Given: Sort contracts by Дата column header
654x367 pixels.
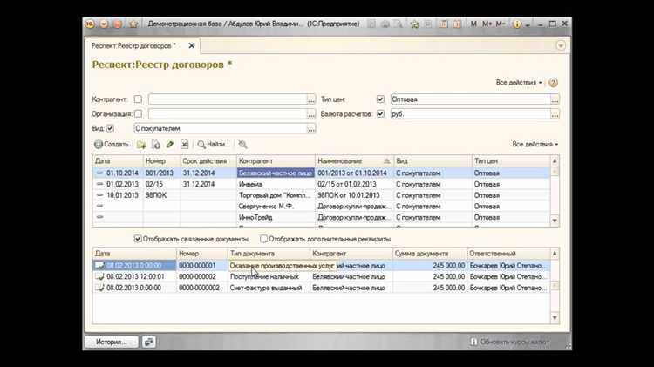Looking at the screenshot, I should coord(118,161).
